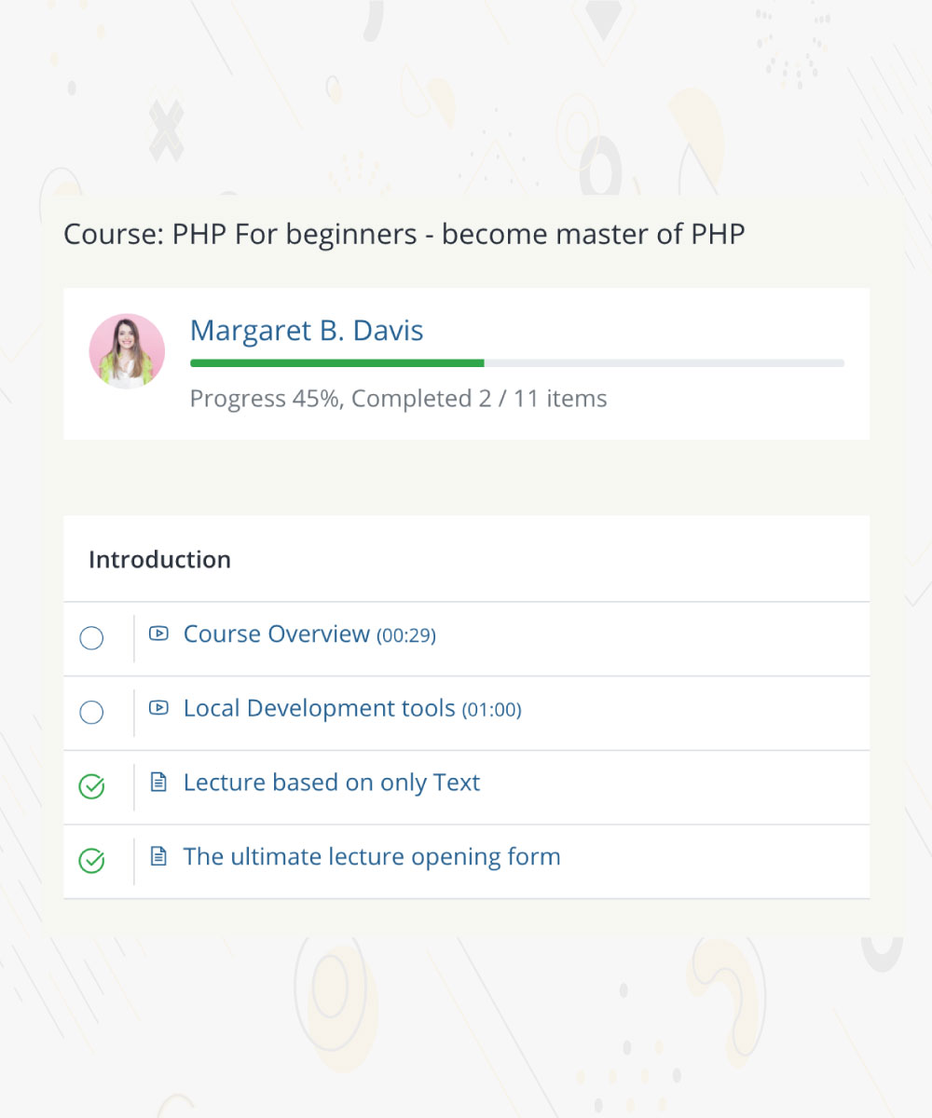Screen dimensions: 932x1118
Task: Click the Introduction section header
Action: tap(159, 559)
